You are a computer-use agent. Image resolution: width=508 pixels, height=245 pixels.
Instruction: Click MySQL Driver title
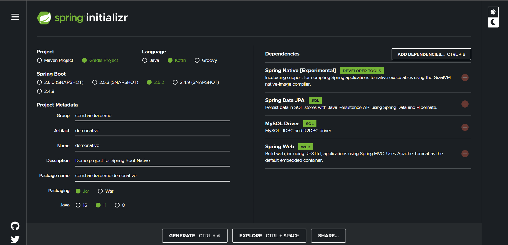[282, 123]
